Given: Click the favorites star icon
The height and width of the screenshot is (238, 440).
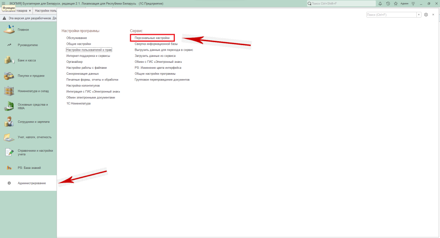Looking at the screenshot, I should point(395,3).
